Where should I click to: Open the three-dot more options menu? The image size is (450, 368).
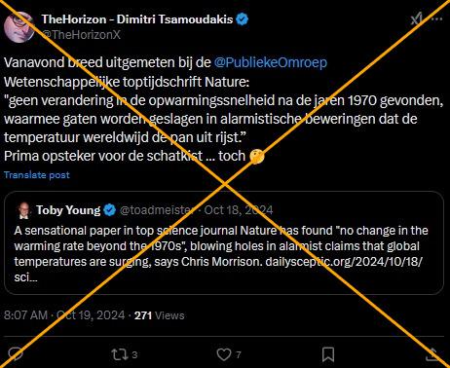[x=437, y=19]
